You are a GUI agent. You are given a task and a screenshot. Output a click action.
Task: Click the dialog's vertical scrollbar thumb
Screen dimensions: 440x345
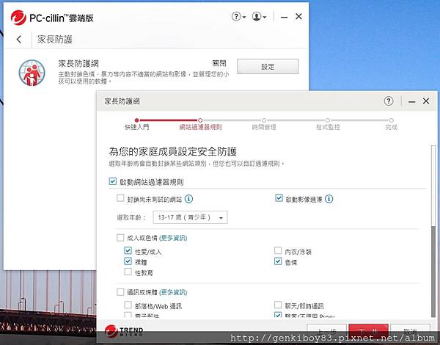coord(433,186)
